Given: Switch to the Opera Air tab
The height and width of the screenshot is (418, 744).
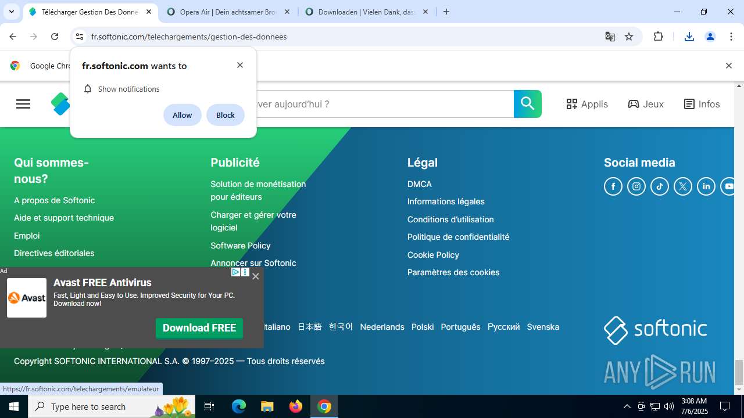Looking at the screenshot, I should 227,12.
